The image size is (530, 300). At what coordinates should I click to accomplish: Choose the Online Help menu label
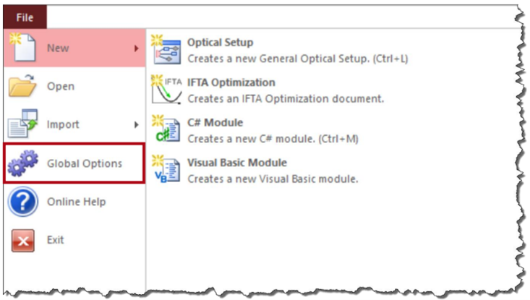click(77, 202)
